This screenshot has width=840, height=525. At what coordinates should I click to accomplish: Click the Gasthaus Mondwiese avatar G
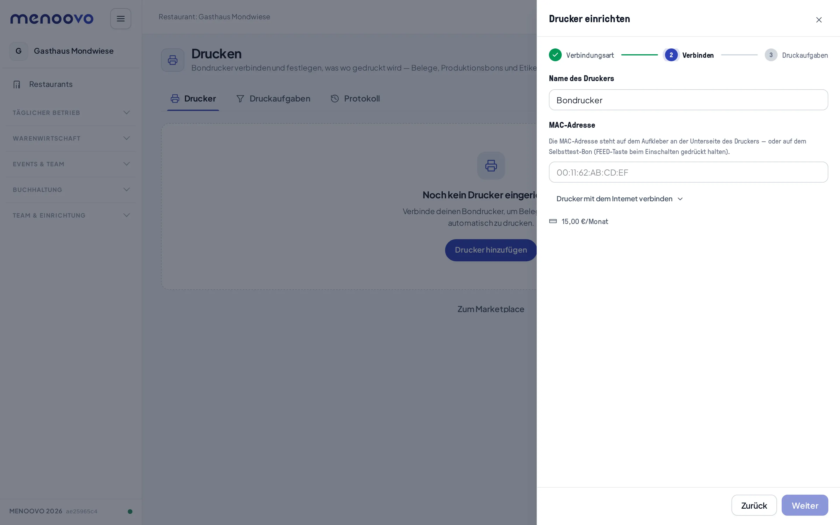coord(19,51)
